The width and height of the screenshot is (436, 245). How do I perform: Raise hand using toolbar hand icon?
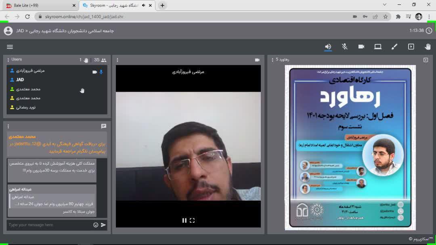[428, 47]
